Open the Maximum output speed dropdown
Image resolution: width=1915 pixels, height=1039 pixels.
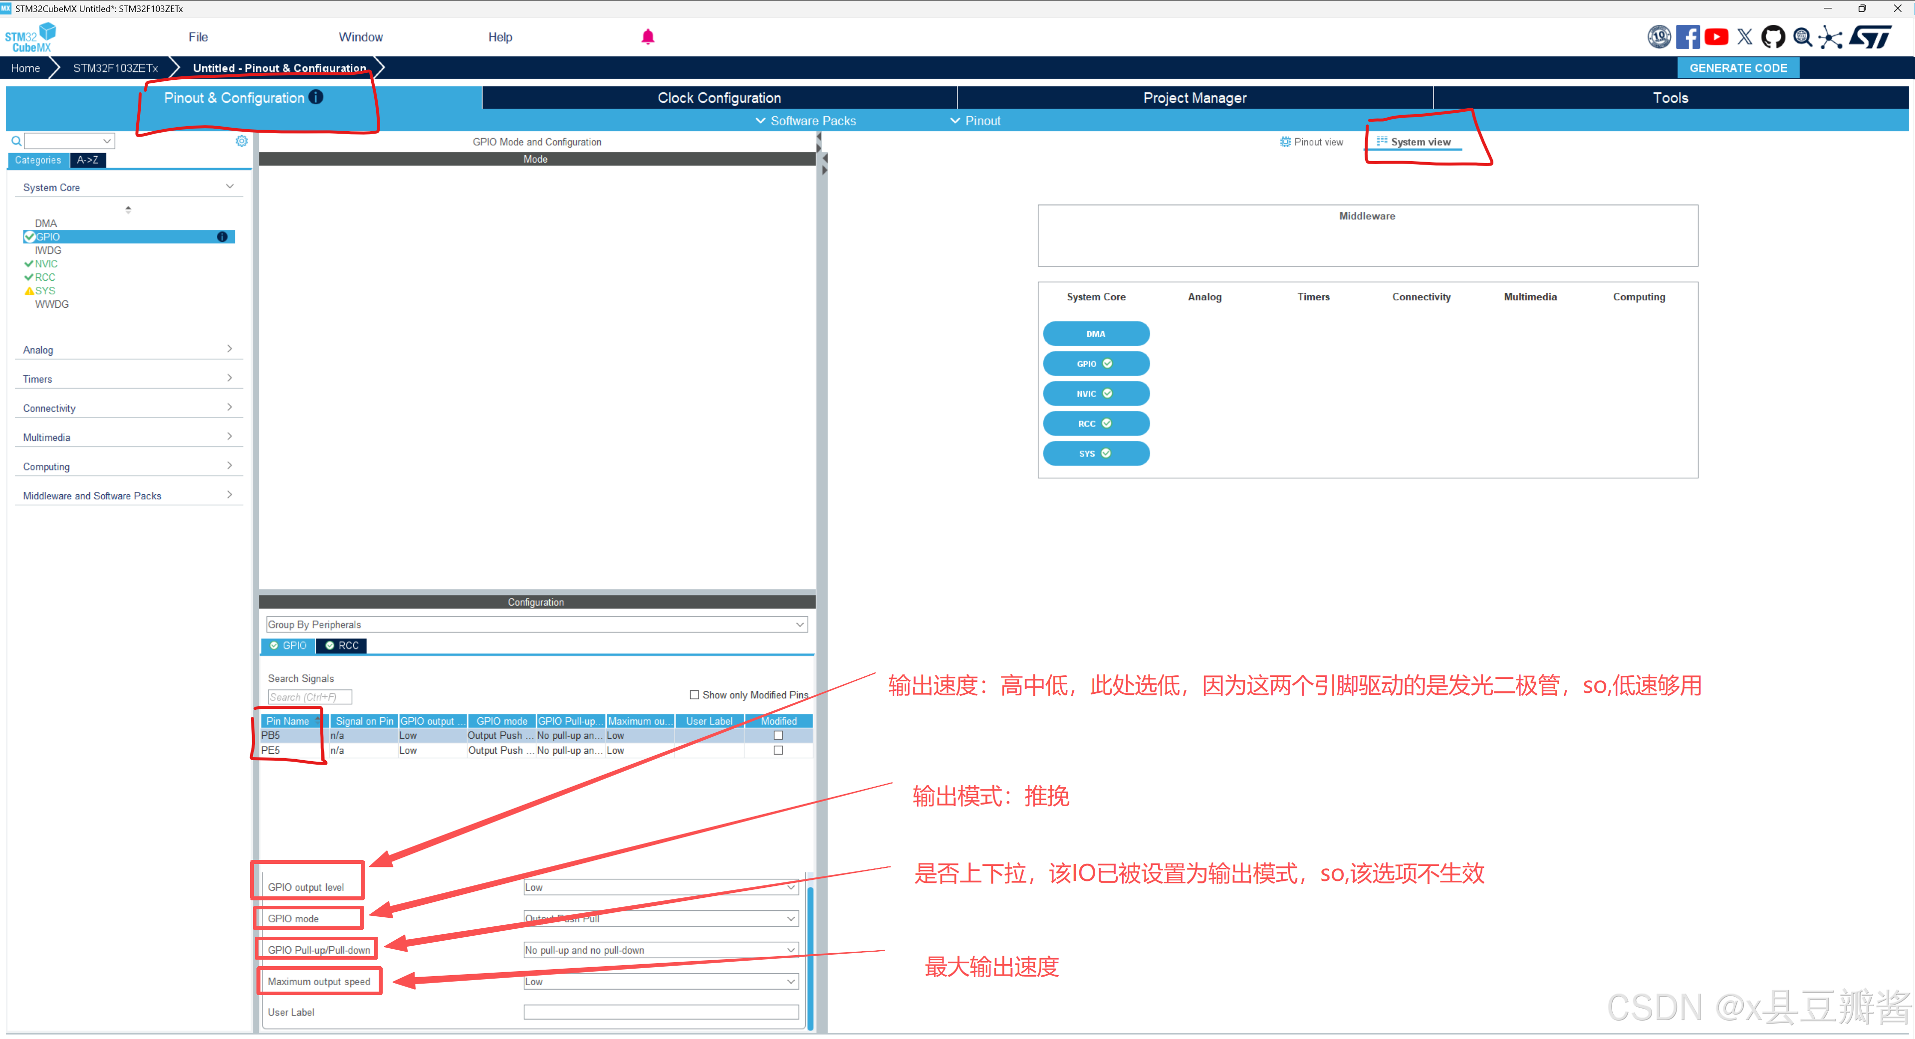(661, 983)
